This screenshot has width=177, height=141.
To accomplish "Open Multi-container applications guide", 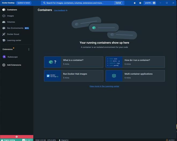I will (x=135, y=76).
